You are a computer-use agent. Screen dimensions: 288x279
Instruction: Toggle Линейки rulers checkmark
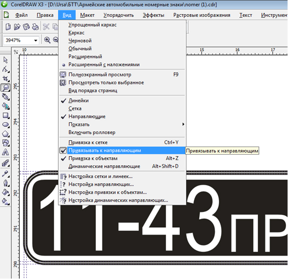coord(122,100)
